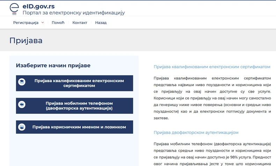The width and height of the screenshot is (276, 166).
Task: Click the paragraph describing two-factor mobile login
Action: pyautogui.click(x=212, y=154)
